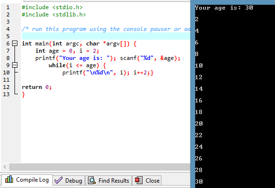The image size is (275, 188).
Task: Click the output value 28 in console
Action: [x=199, y=170]
